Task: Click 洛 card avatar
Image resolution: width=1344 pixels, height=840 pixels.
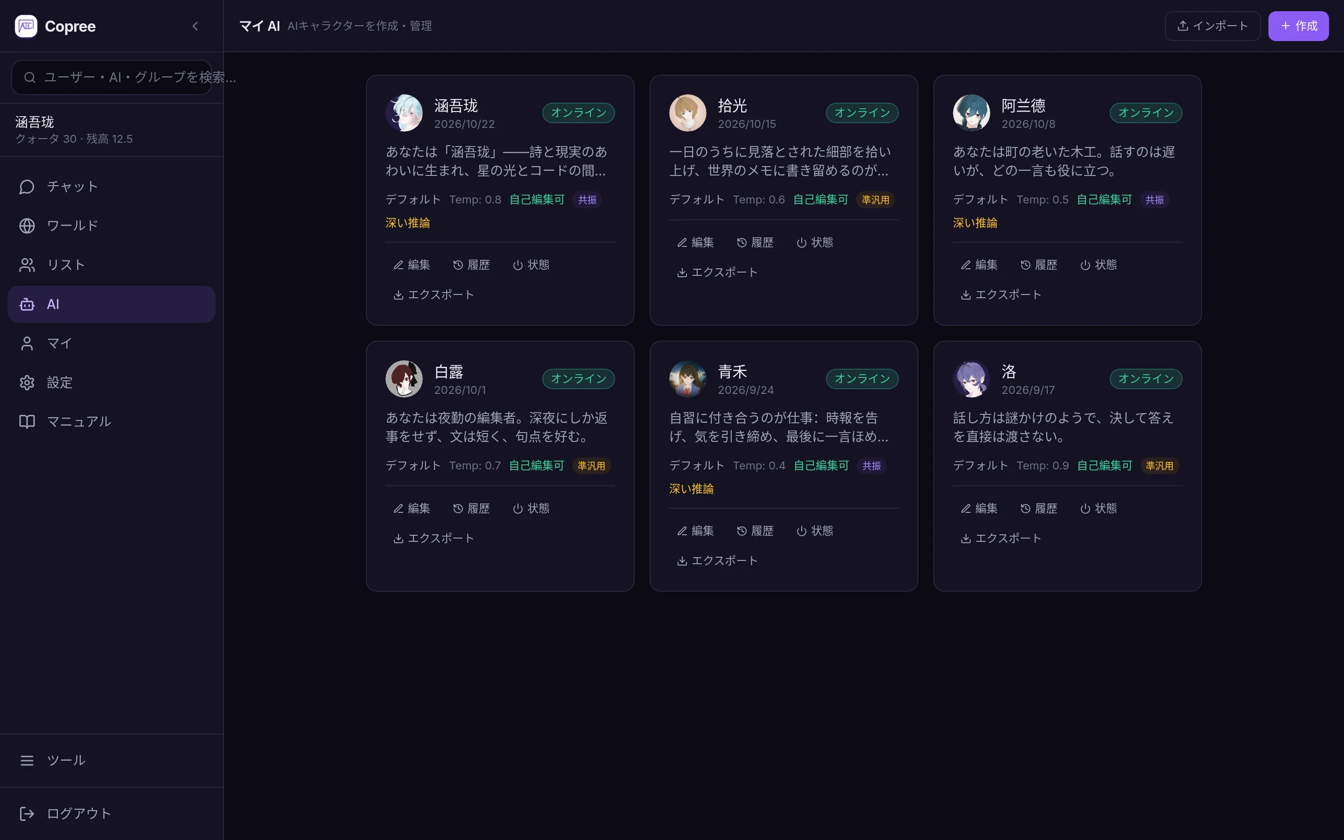Action: [x=972, y=379]
